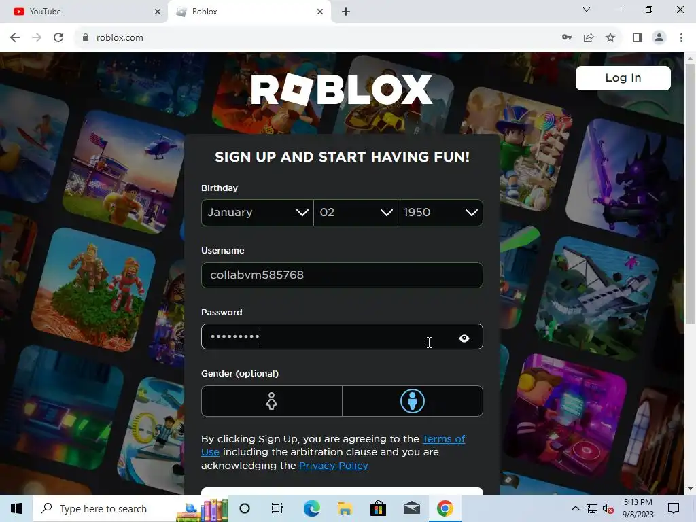Click the muted volume tray icon
Viewport: 696px width, 522px height.
click(x=608, y=508)
